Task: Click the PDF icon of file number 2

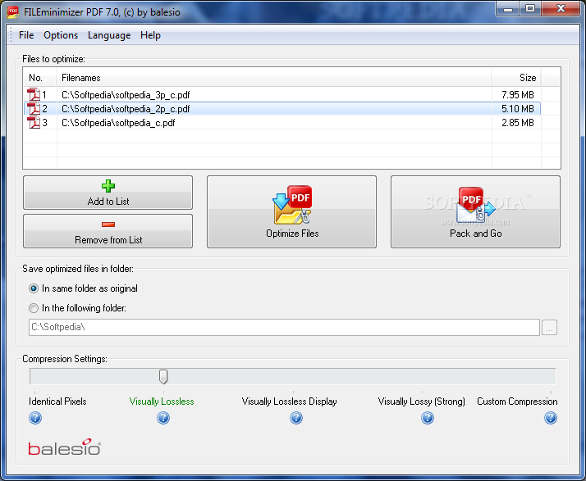Action: pos(34,109)
